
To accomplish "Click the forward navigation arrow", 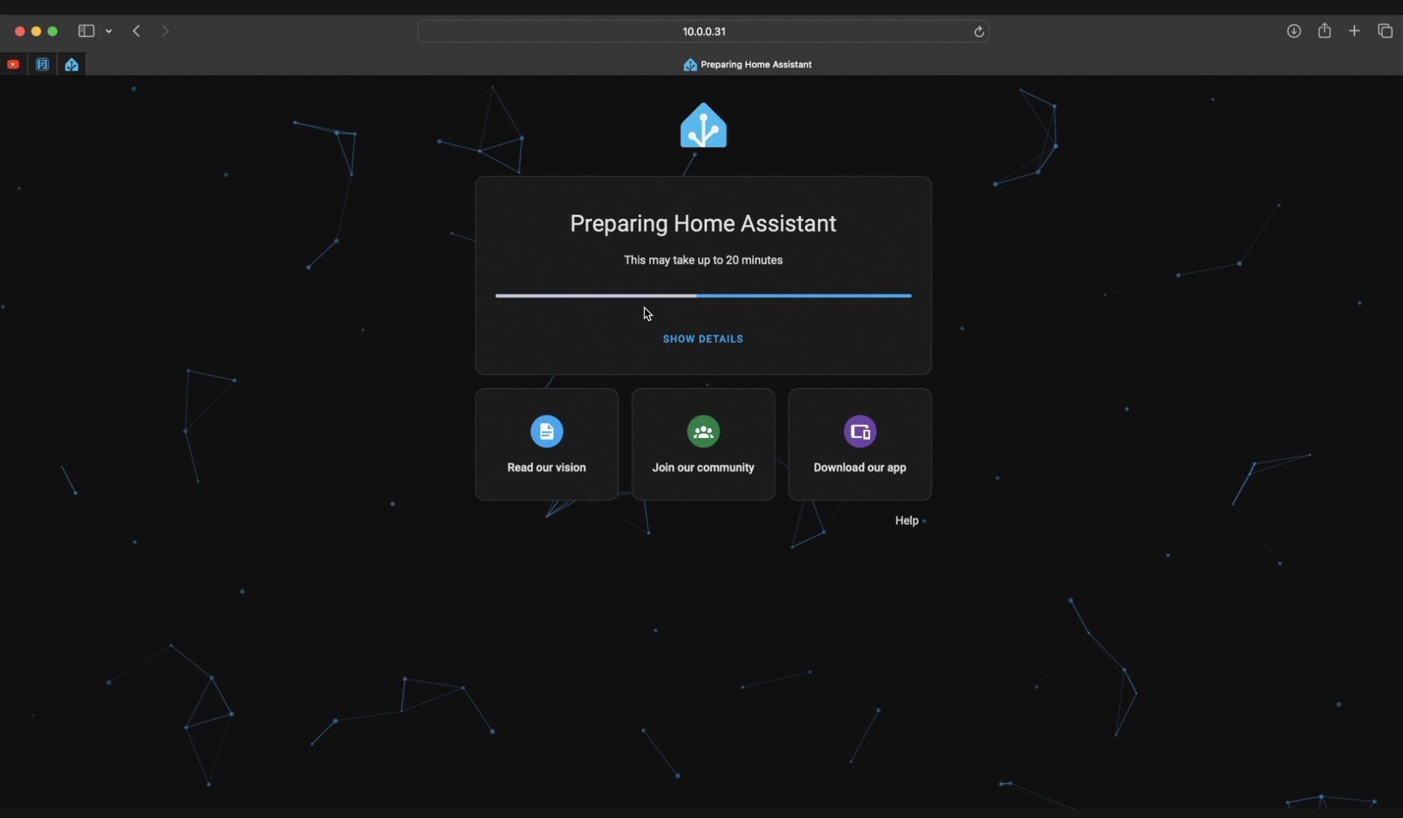I will [165, 31].
